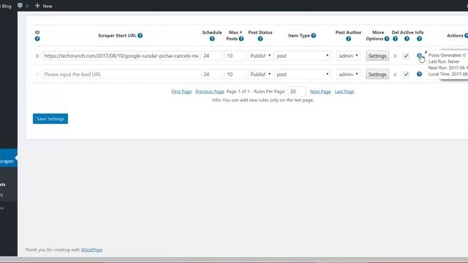Click help icon under Active header
Image resolution: width=468 pixels, height=263 pixels.
click(407, 39)
